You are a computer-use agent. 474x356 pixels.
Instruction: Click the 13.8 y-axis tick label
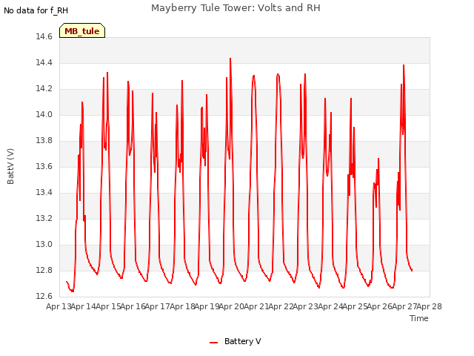44,140
